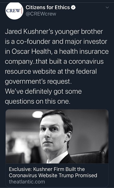The image size is (114, 188).
Task: Click 'questions on this one.' line
Action: 37,101
